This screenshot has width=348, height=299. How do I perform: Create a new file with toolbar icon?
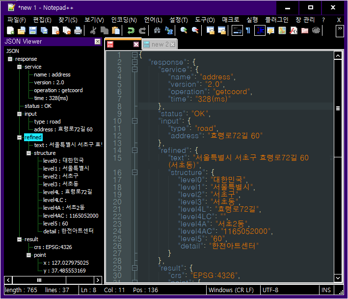[x=10, y=30]
